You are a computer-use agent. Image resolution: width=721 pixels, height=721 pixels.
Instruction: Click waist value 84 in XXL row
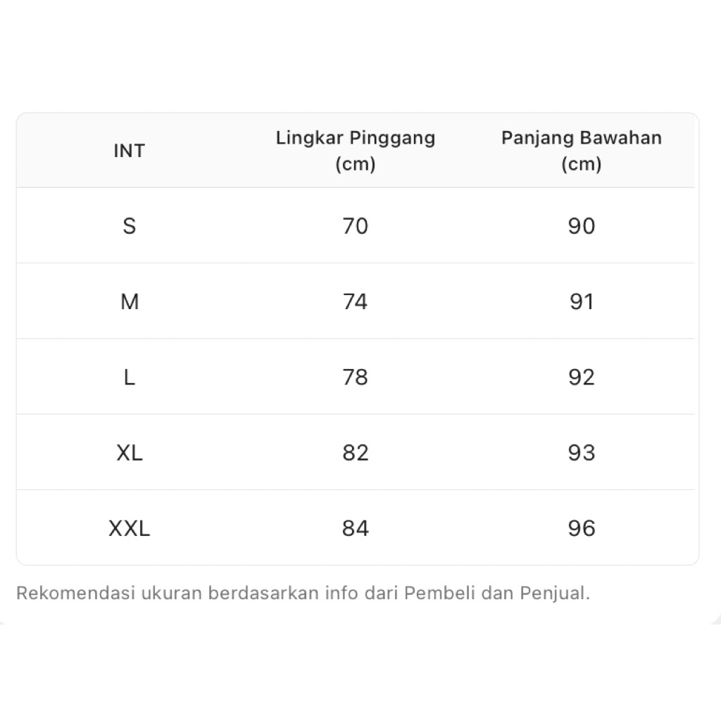click(356, 528)
